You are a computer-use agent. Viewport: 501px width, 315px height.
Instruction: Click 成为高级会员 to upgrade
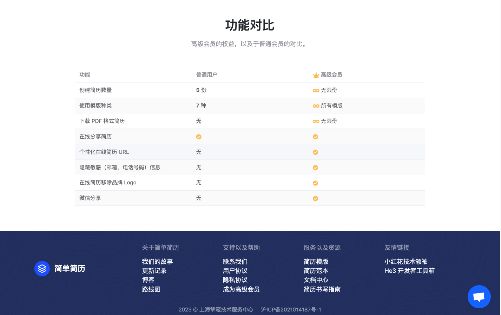pyautogui.click(x=241, y=289)
